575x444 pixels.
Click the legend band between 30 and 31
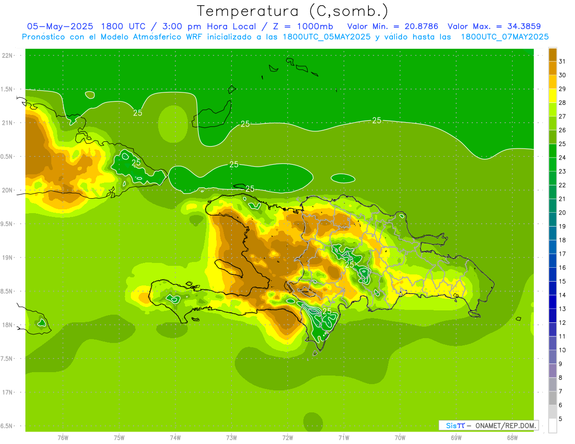(552, 68)
